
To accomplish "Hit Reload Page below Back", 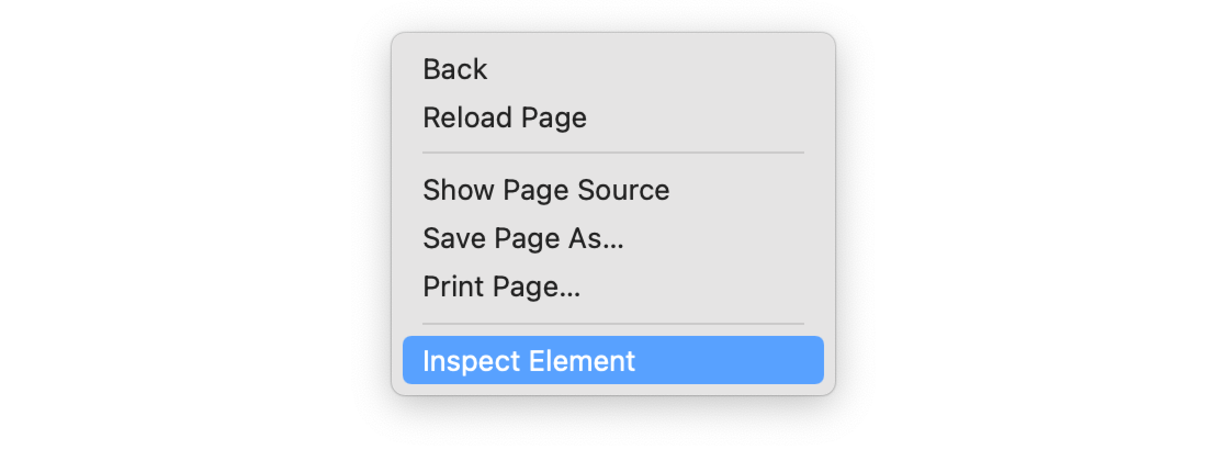I will (x=505, y=117).
